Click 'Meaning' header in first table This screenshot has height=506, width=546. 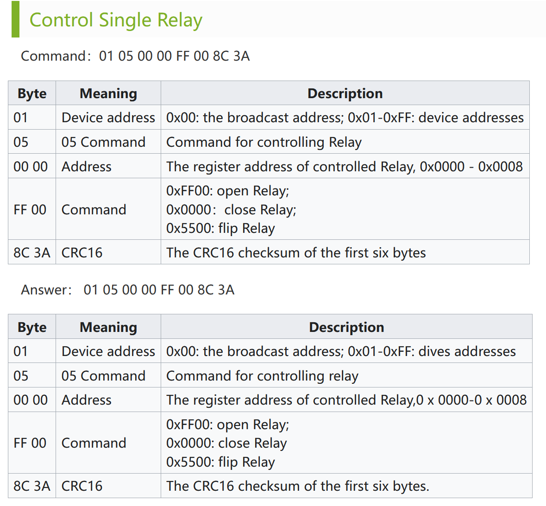click(x=108, y=94)
